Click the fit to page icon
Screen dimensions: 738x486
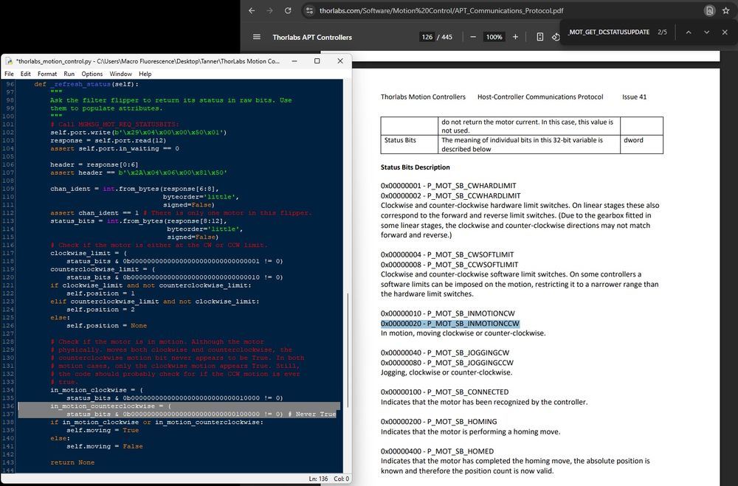(539, 37)
